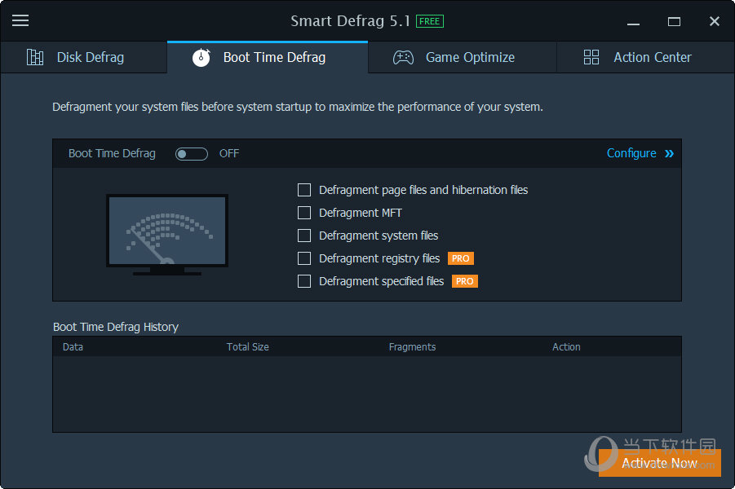Enable the Defragment specified files checkbox
735x489 pixels.
304,281
